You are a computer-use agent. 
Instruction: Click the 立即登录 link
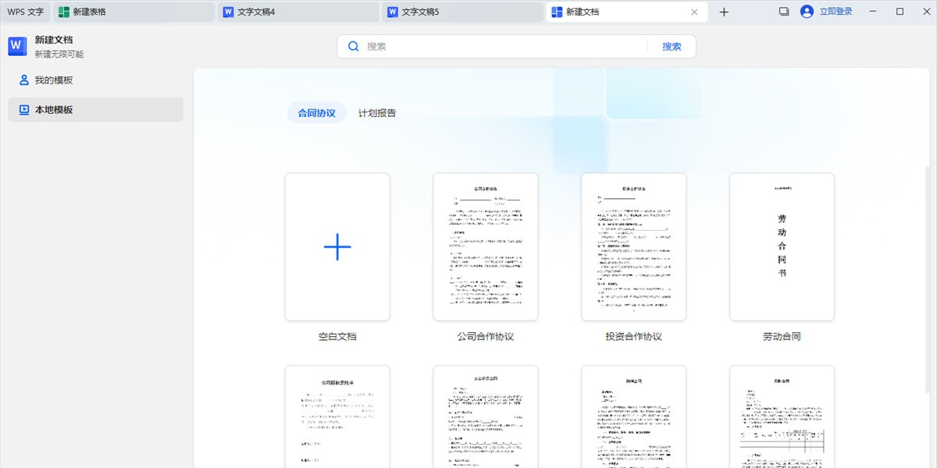pyautogui.click(x=836, y=12)
